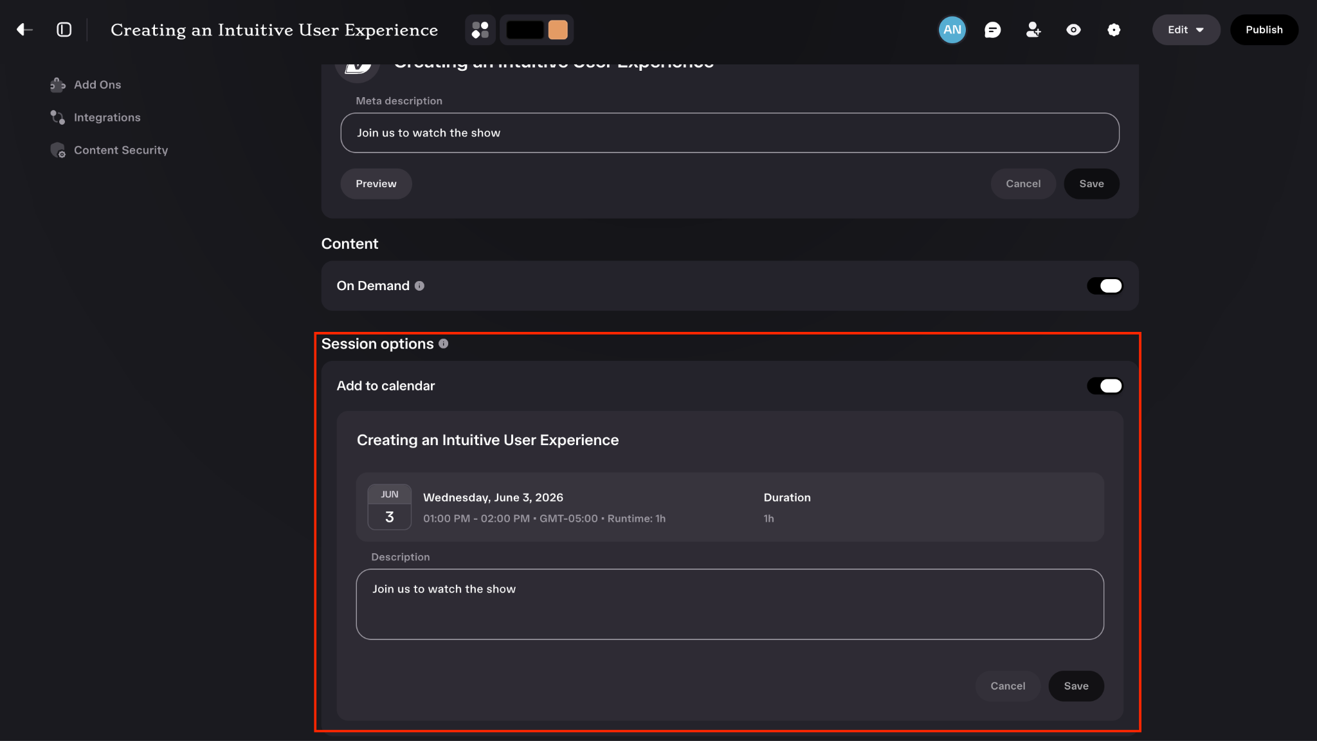Click the add collaborator icon
This screenshot has height=741, width=1317.
(1033, 30)
